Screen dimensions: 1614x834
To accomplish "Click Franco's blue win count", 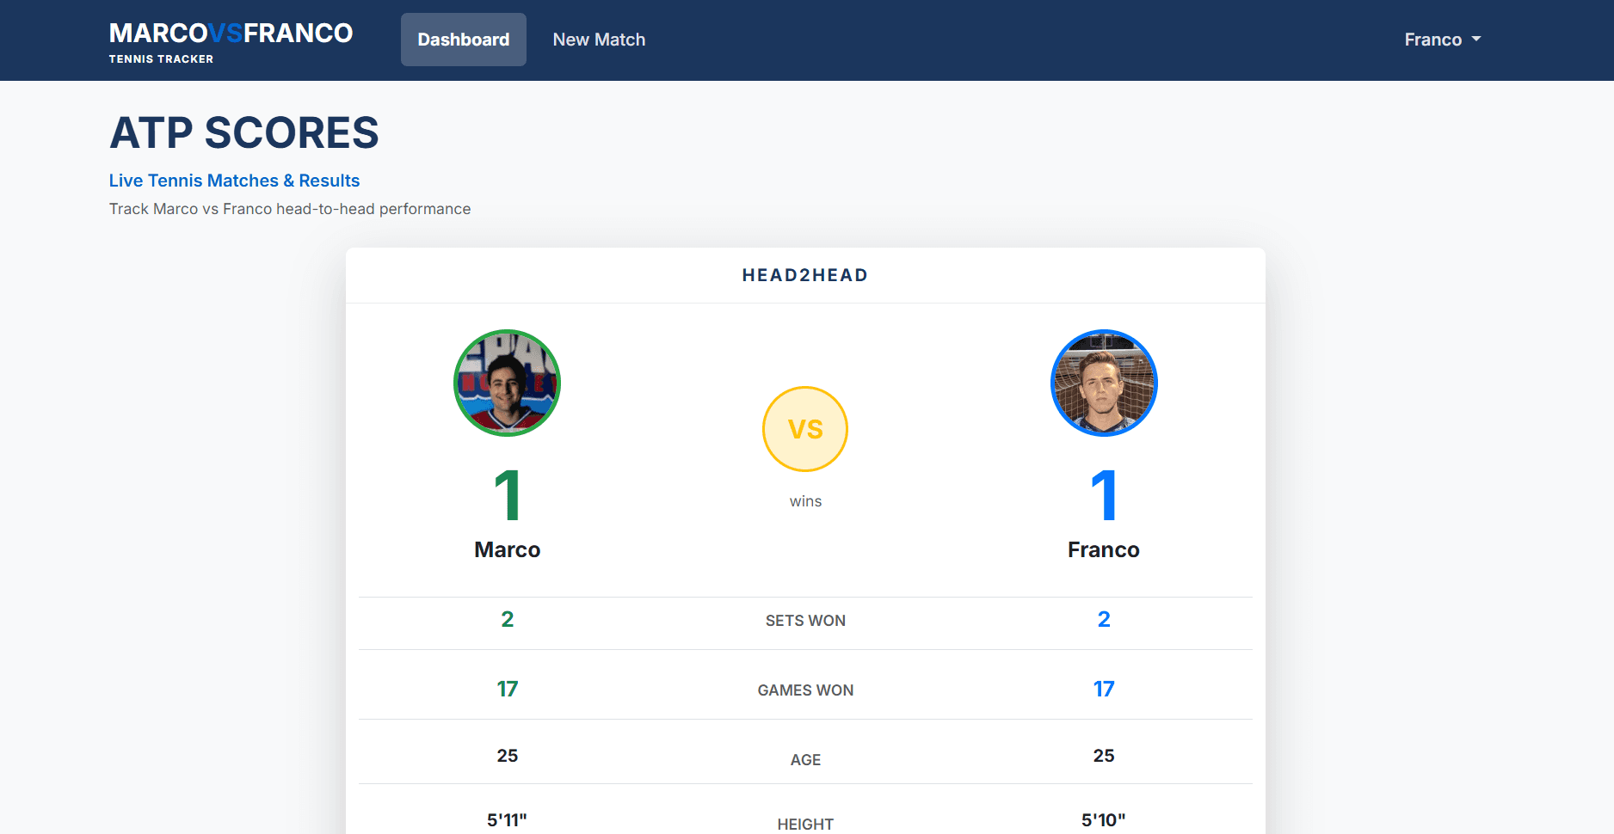I will (x=1104, y=495).
